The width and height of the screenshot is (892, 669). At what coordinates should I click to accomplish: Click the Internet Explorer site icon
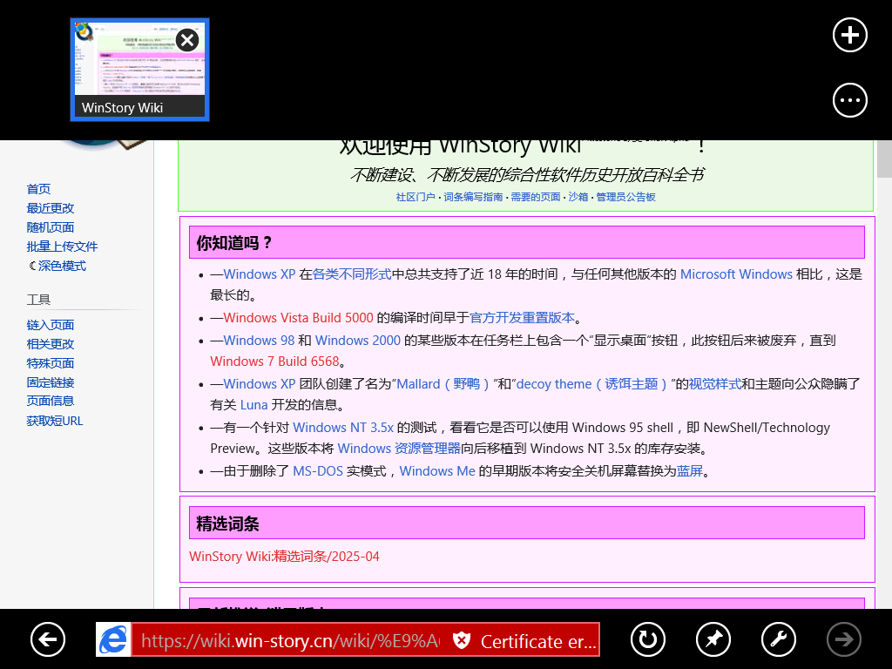[113, 639]
